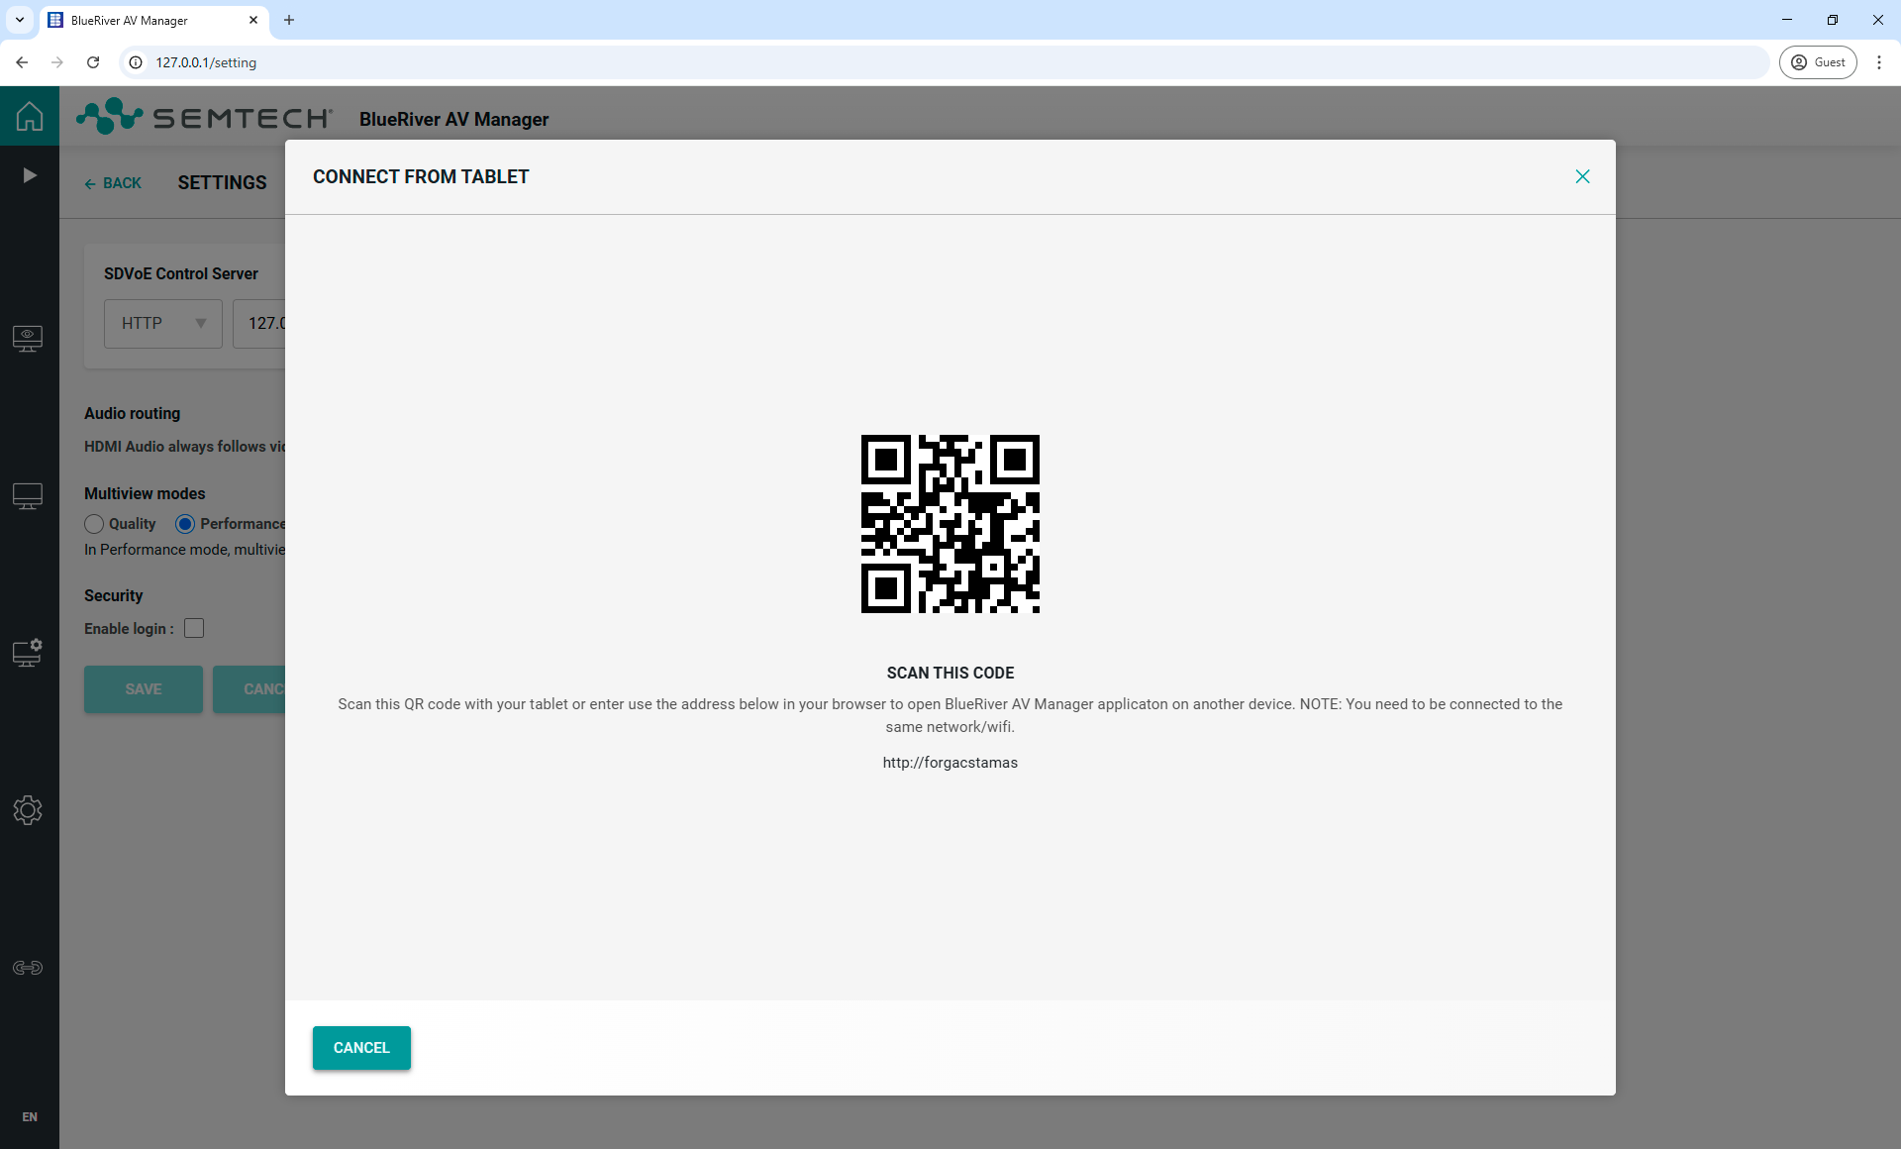Toggle the Enable login checkbox
This screenshot has height=1149, width=1901.
[x=194, y=628]
